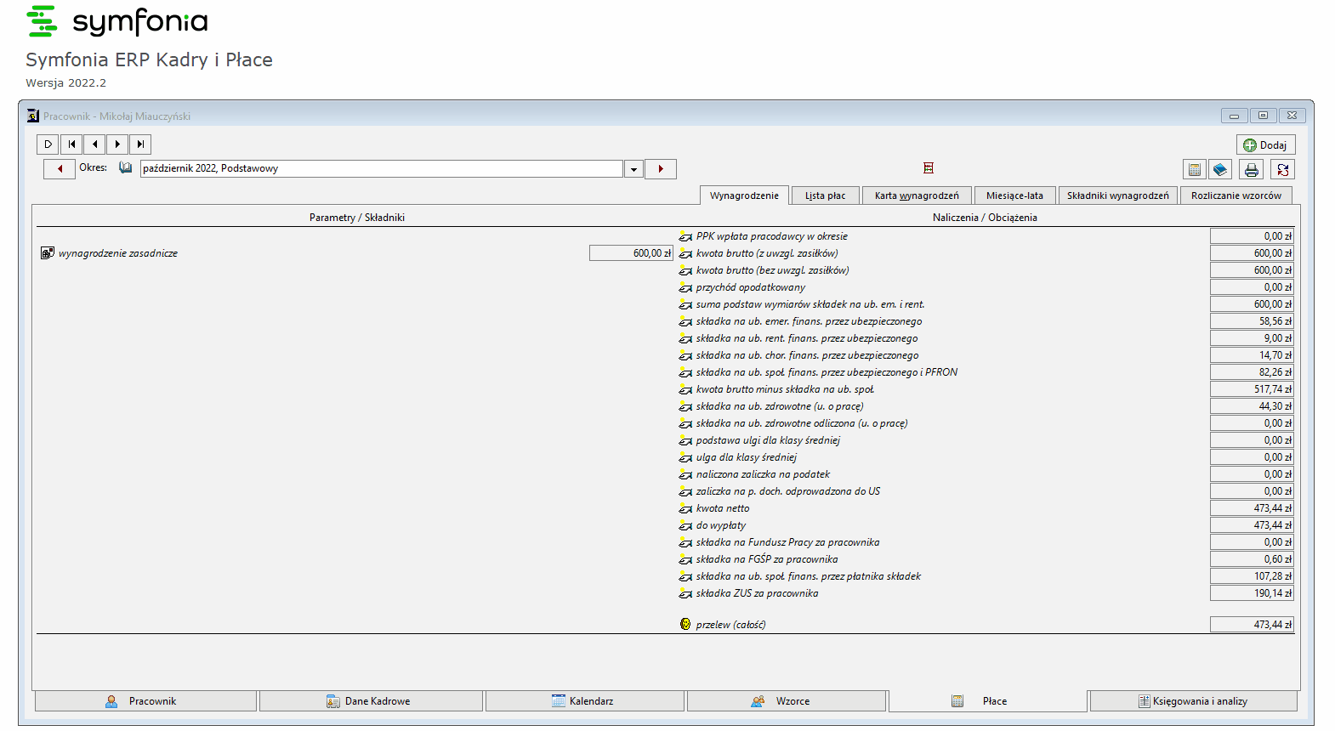Click the 'Naliczenia / Obciążenia' column header
Viewport: 1335px width, 731px height.
click(985, 218)
